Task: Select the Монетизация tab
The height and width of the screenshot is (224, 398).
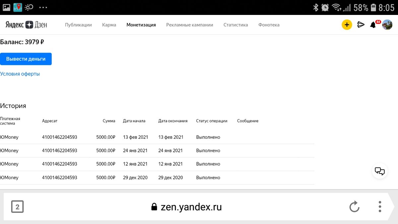Action: coord(141,25)
